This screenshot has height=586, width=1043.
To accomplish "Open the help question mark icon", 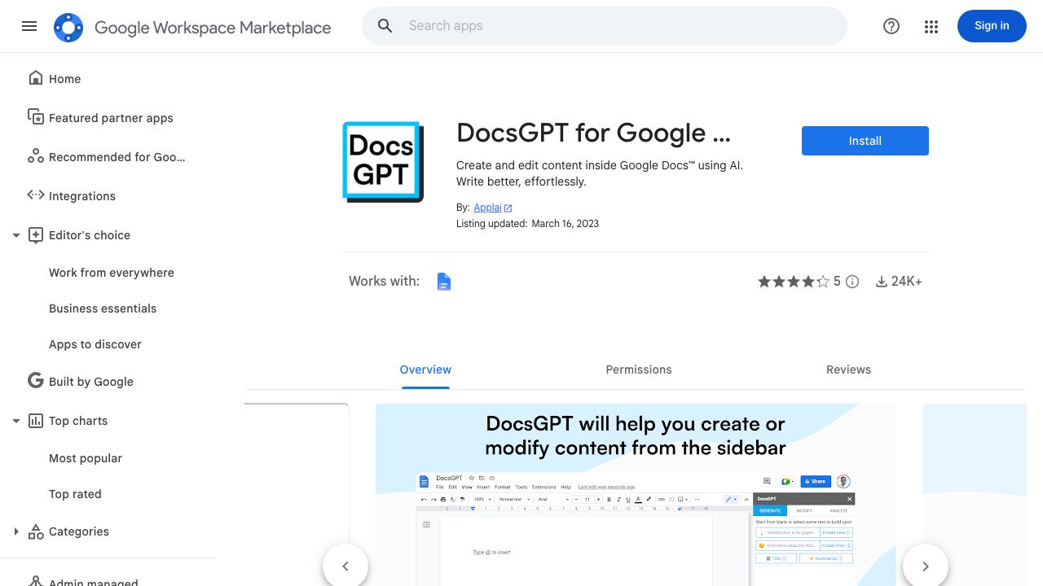I will 891,26.
